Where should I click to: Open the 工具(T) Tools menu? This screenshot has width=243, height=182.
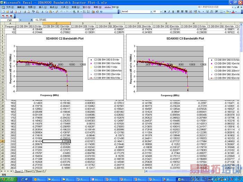point(65,7)
